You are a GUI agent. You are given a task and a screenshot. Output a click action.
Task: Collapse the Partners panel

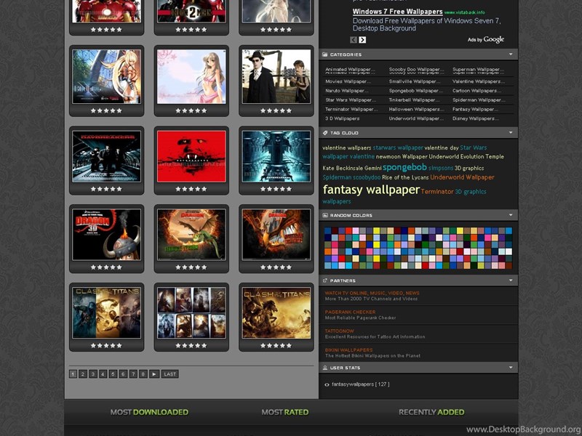coord(511,280)
